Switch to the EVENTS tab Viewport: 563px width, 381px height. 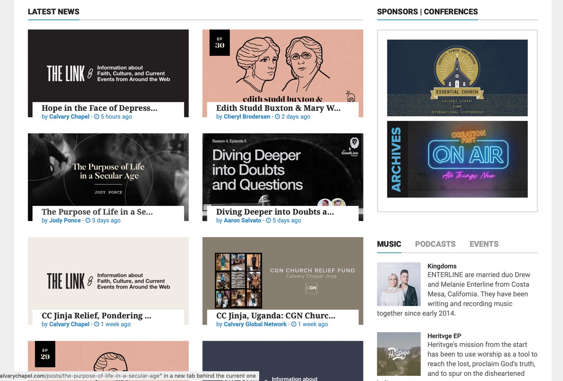pos(484,244)
